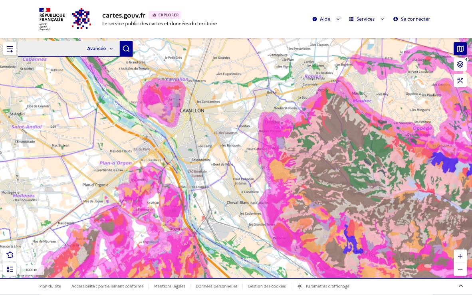Viewport: 472px width, 295px height.
Task: Click the zoom out minus button
Action: [x=460, y=269]
